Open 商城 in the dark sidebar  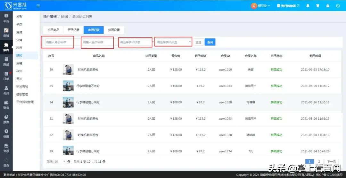click(x=6, y=33)
